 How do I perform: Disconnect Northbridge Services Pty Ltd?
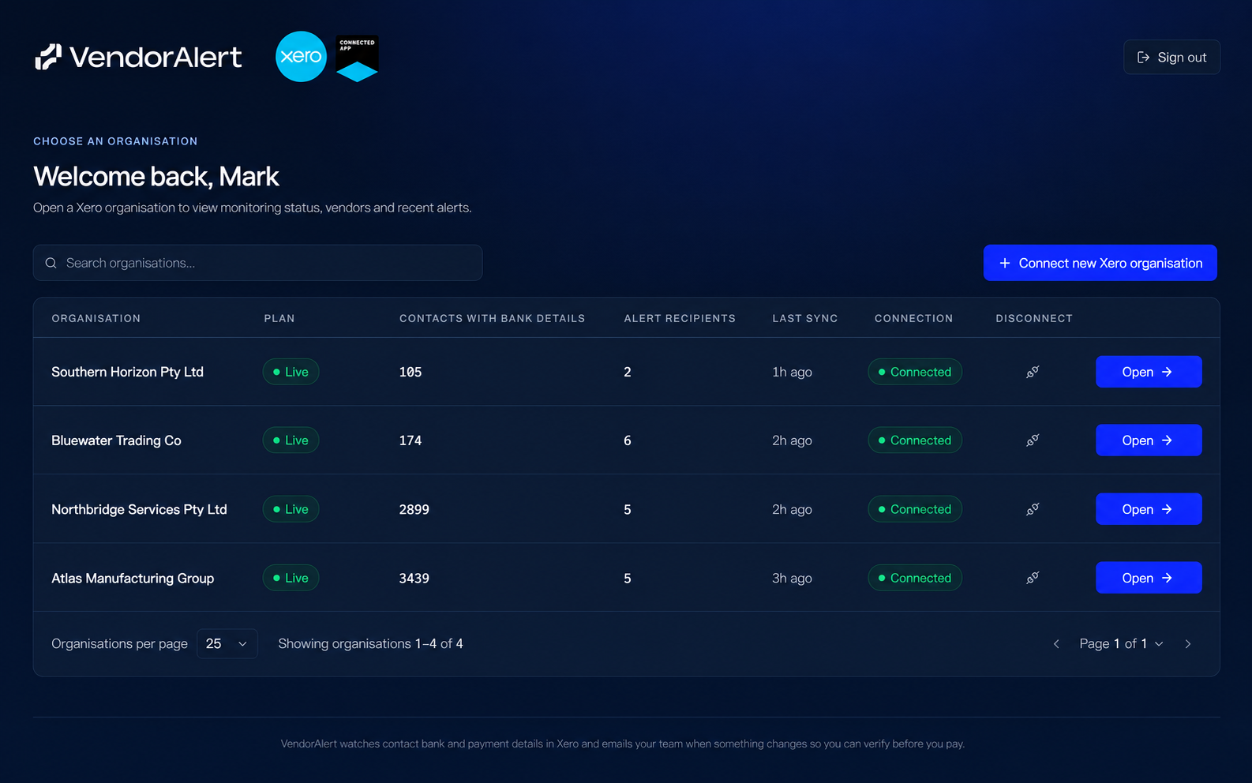tap(1033, 509)
